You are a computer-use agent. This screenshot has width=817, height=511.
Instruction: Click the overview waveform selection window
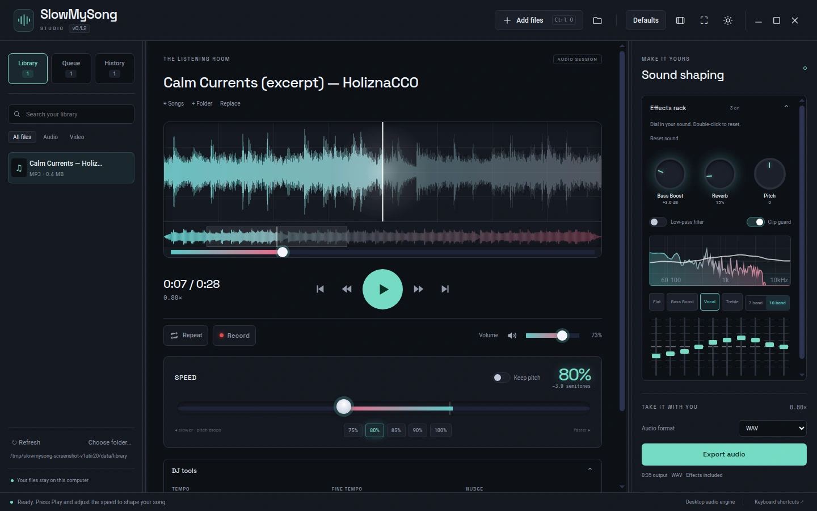(x=277, y=237)
